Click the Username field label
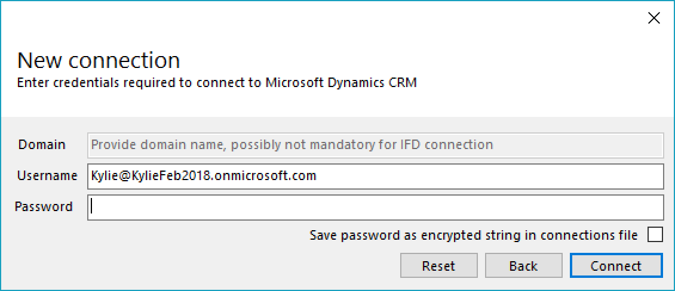 click(47, 176)
